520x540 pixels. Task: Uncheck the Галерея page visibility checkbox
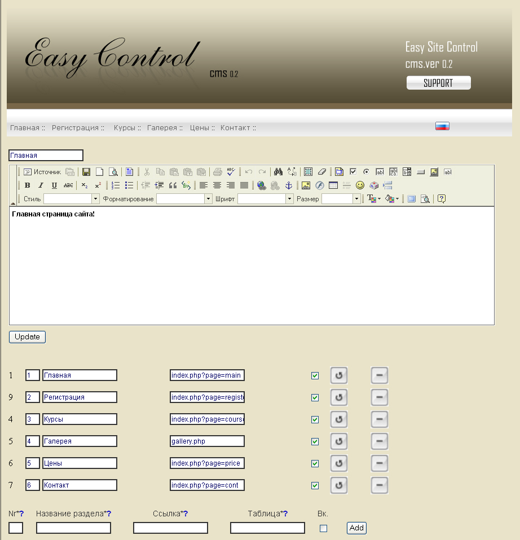point(315,441)
